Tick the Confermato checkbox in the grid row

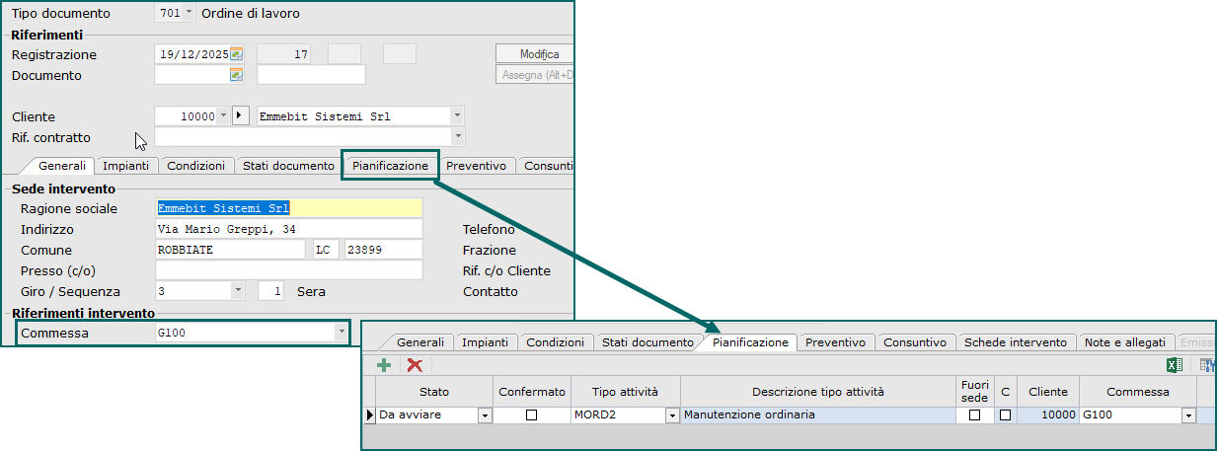[x=531, y=415]
